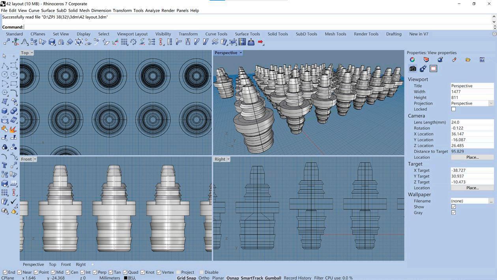Click the color wheel icon in Properties panel
The width and height of the screenshot is (497, 280).
pos(412,60)
